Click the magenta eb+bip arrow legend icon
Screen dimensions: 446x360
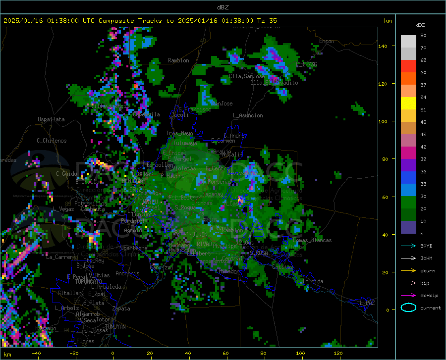pyautogui.click(x=408, y=296)
